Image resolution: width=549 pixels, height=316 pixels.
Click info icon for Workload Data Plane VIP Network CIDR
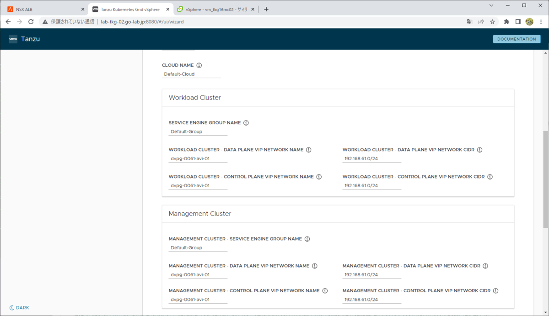click(x=480, y=150)
